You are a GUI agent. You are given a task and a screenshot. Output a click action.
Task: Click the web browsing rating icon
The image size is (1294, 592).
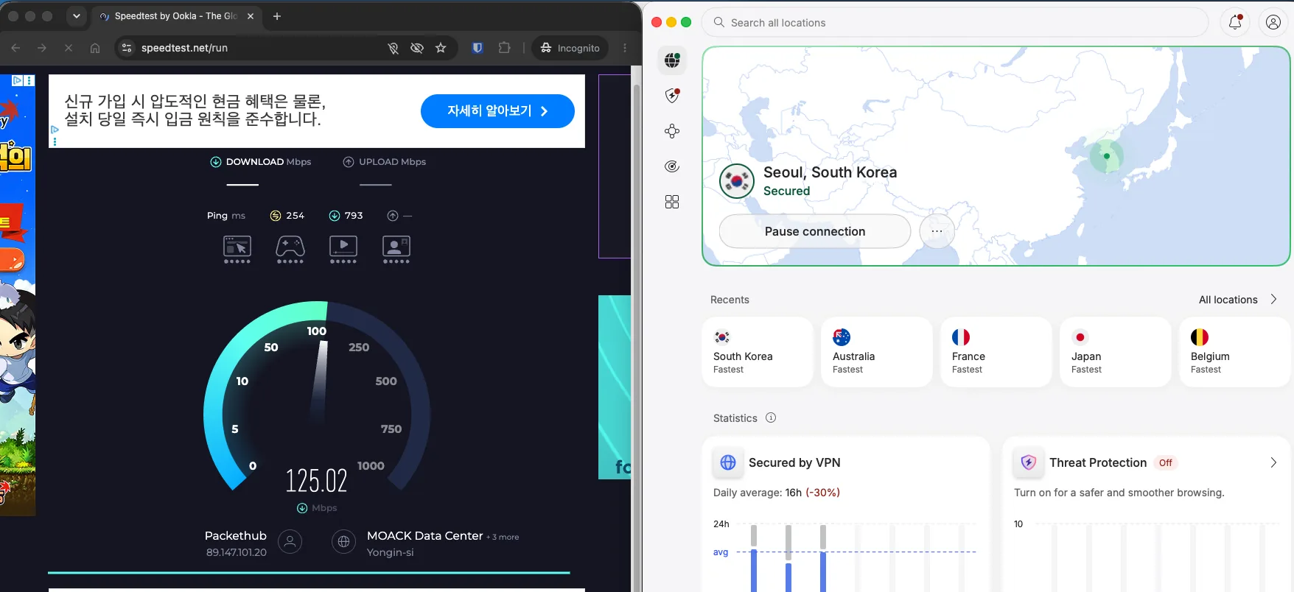[x=237, y=249]
